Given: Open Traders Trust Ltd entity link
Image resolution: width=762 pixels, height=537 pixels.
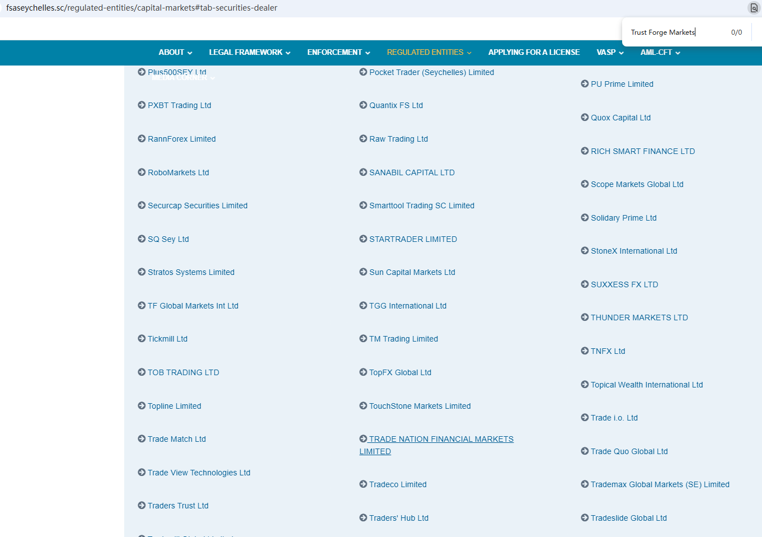Looking at the screenshot, I should [x=178, y=506].
